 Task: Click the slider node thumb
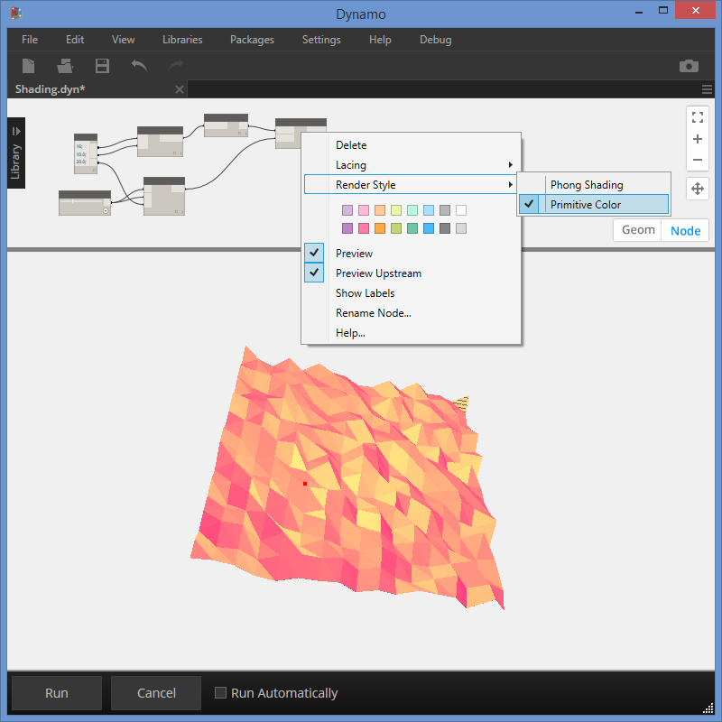pyautogui.click(x=73, y=201)
